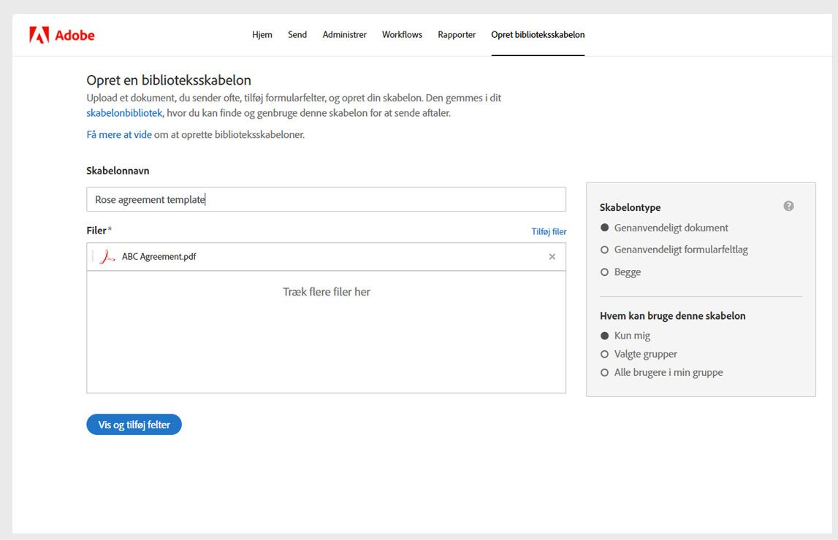Open the Skabelontype help tooltip
The height and width of the screenshot is (540, 838).
coord(788,206)
